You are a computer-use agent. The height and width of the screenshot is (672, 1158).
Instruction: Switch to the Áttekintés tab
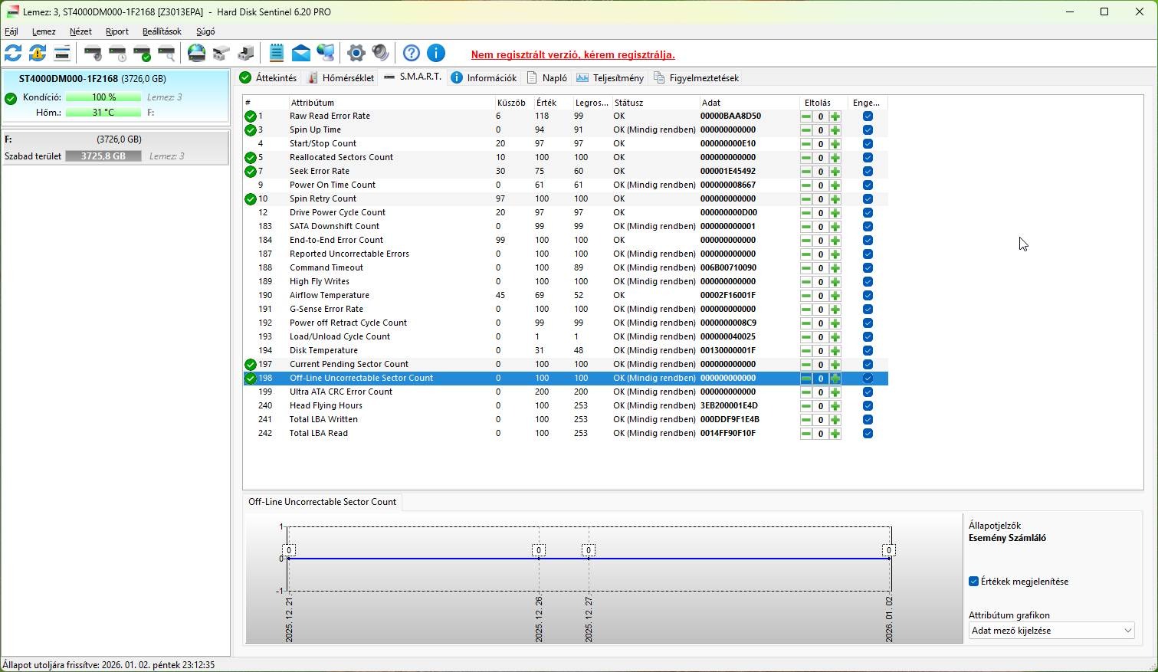(x=268, y=78)
